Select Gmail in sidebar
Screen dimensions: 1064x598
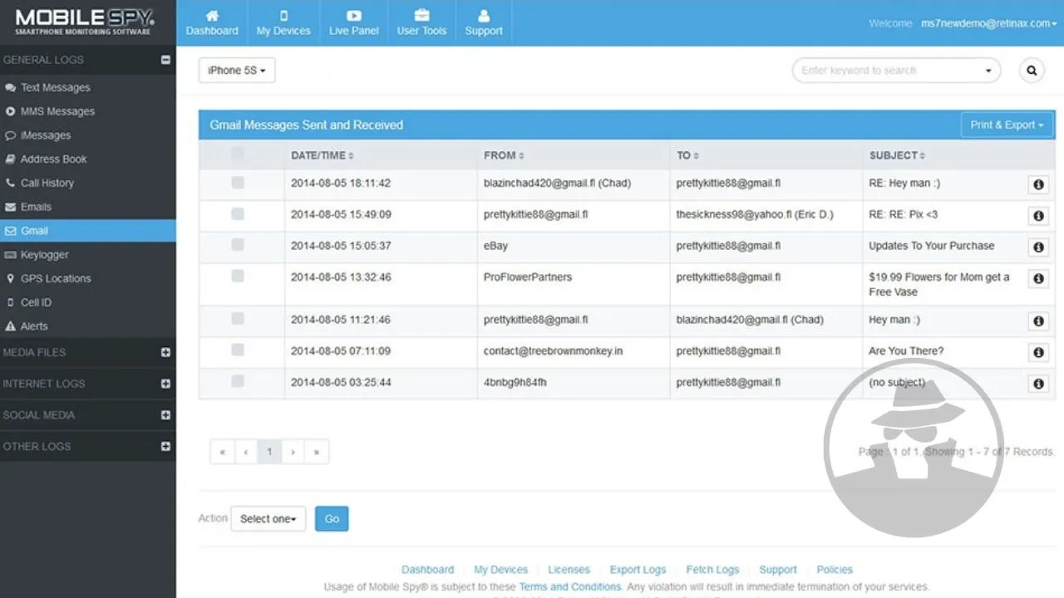(88, 231)
